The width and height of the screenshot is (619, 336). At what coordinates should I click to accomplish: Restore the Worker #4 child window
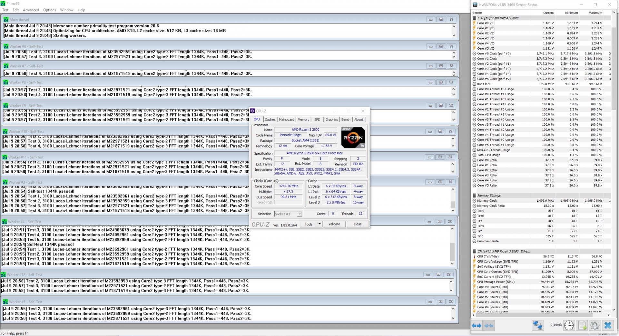click(439, 222)
